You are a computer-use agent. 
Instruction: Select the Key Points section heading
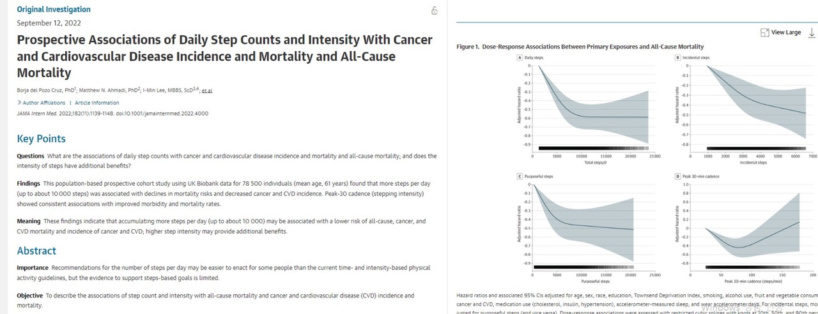tap(41, 138)
